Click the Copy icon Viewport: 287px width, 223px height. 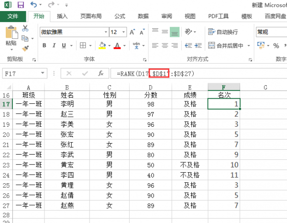(25, 38)
